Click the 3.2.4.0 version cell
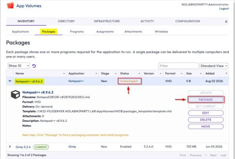The width and height of the screenshot is (235, 159). click(148, 146)
